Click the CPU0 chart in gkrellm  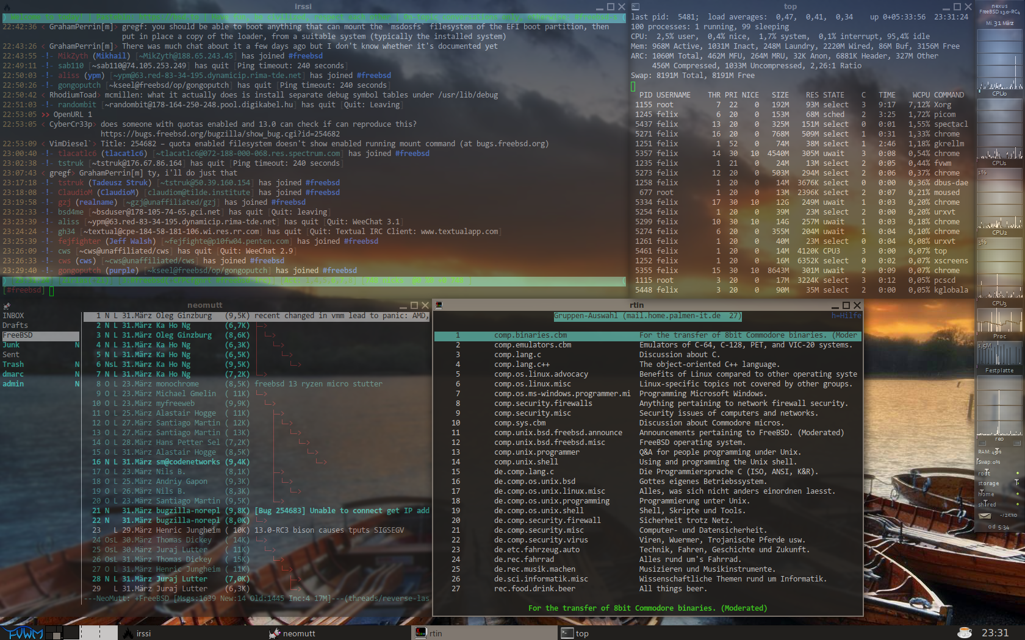tap(999, 60)
